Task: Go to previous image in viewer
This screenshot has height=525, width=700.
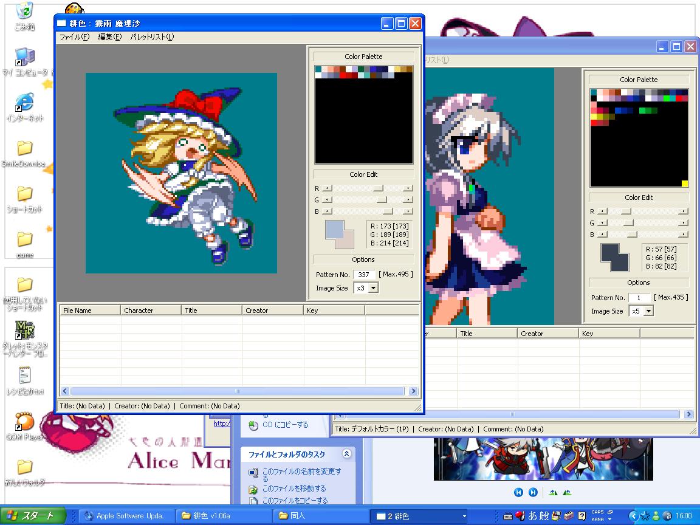Action: click(518, 492)
